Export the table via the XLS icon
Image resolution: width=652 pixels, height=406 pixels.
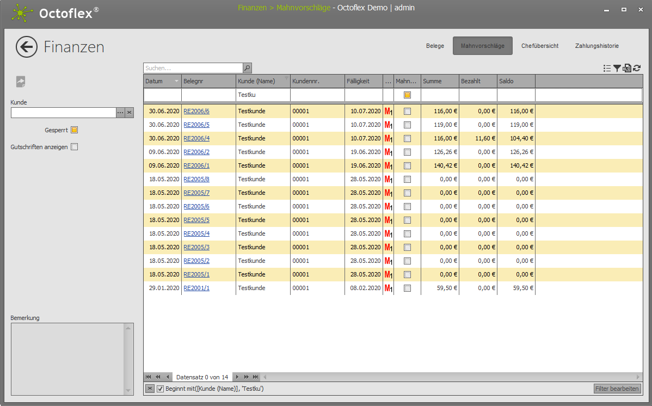tap(627, 68)
